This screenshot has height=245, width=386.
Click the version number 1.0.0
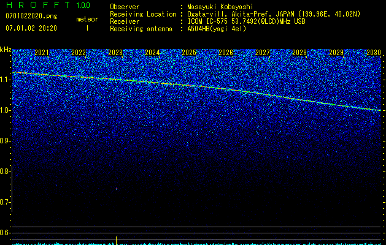coord(83,5)
